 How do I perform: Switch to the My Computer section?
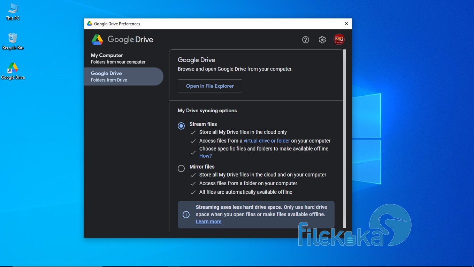pos(124,58)
